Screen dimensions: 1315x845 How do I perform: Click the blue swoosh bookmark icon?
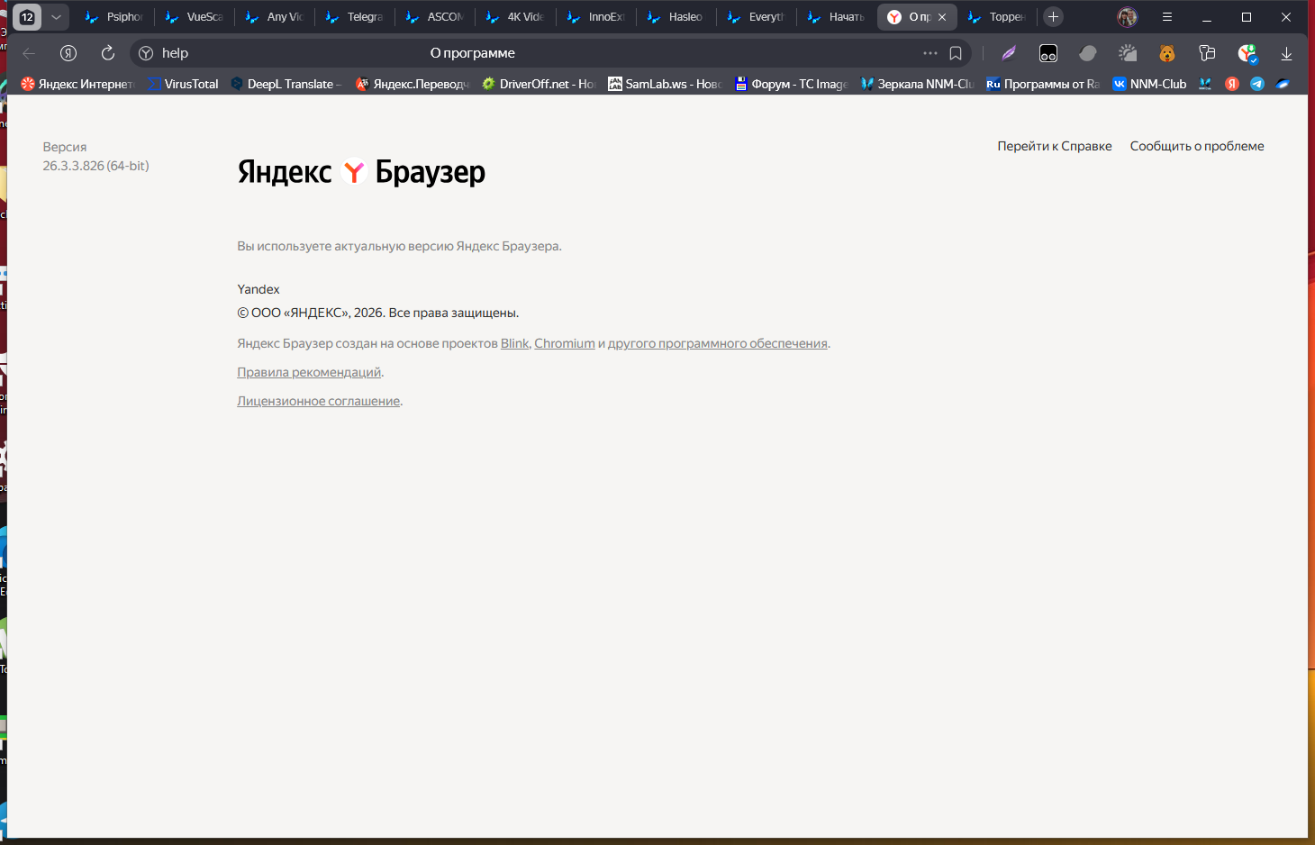point(1283,84)
